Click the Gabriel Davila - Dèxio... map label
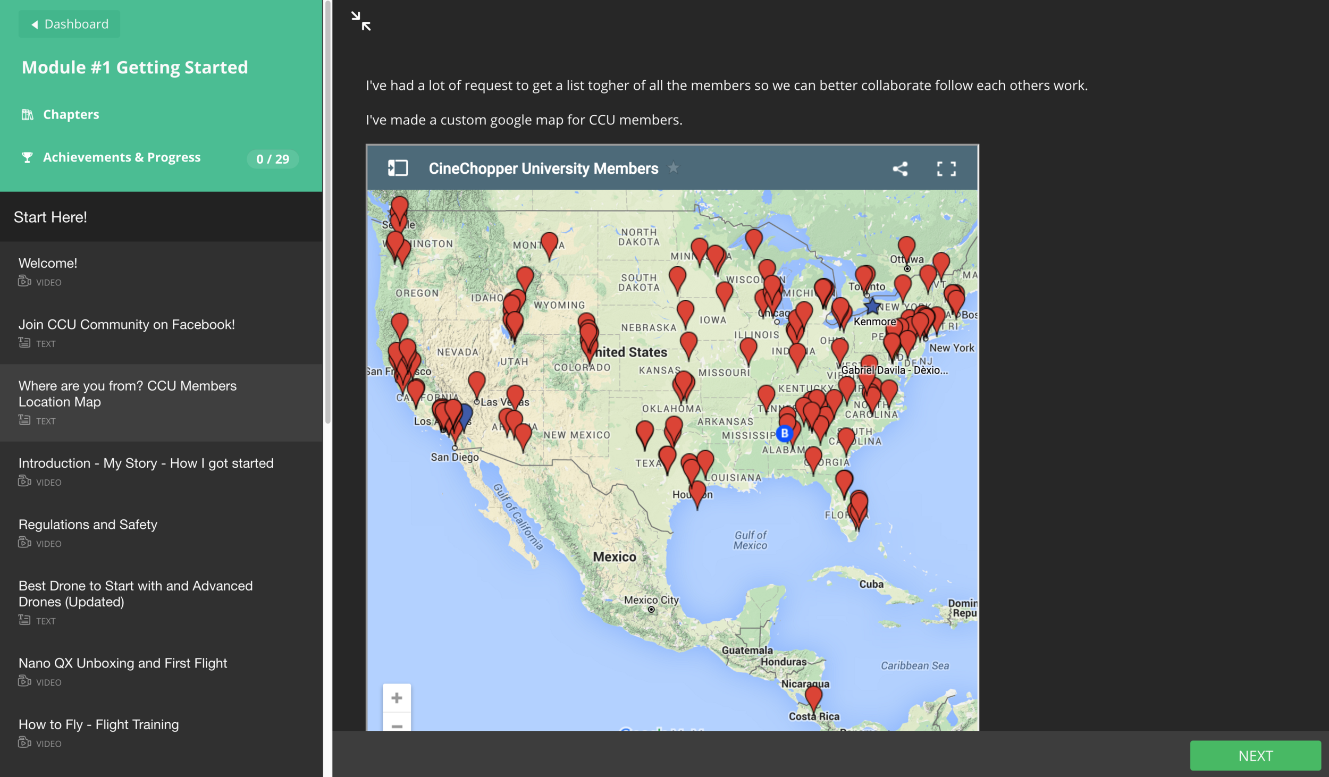The width and height of the screenshot is (1329, 777). (894, 370)
